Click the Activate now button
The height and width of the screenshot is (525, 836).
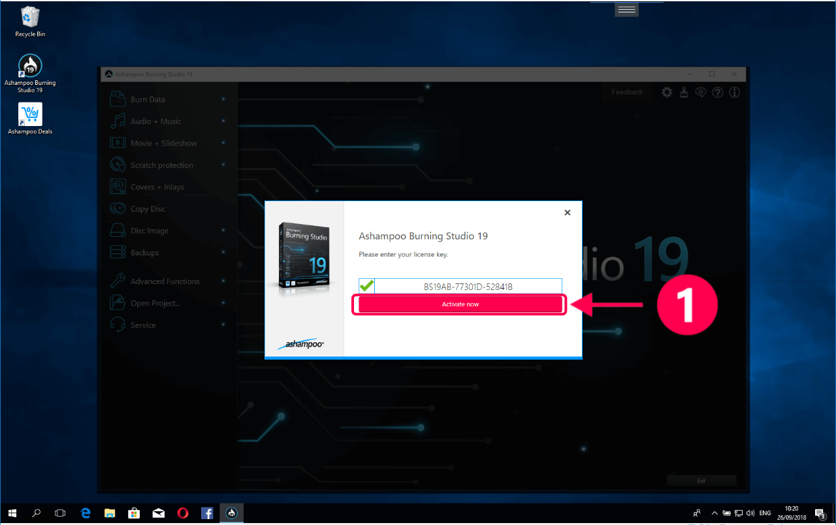point(460,304)
